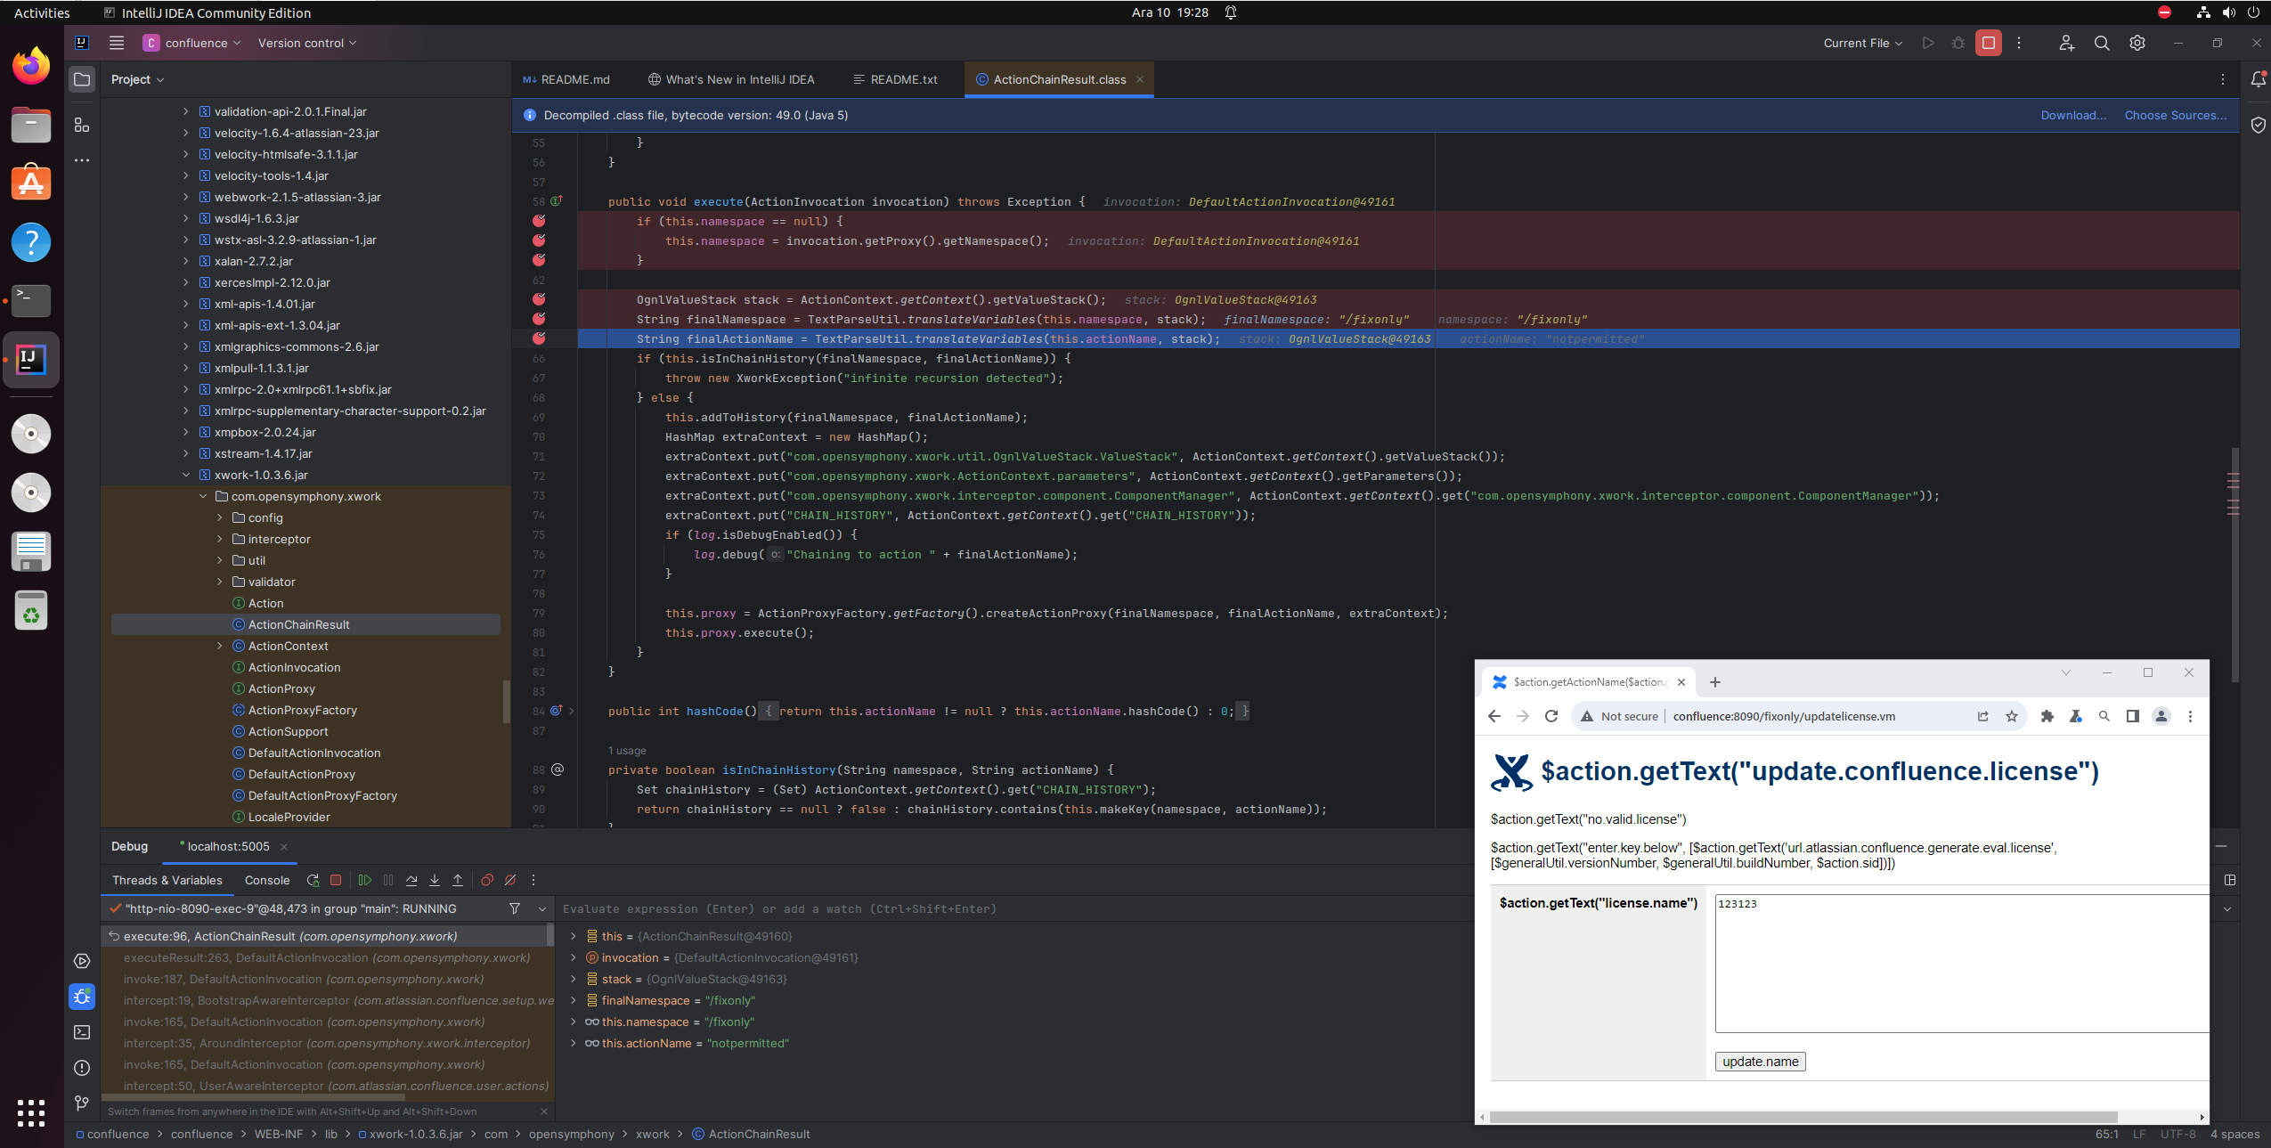Click the Step Into icon
Viewport: 2271px width, 1148px height.
pyautogui.click(x=435, y=880)
